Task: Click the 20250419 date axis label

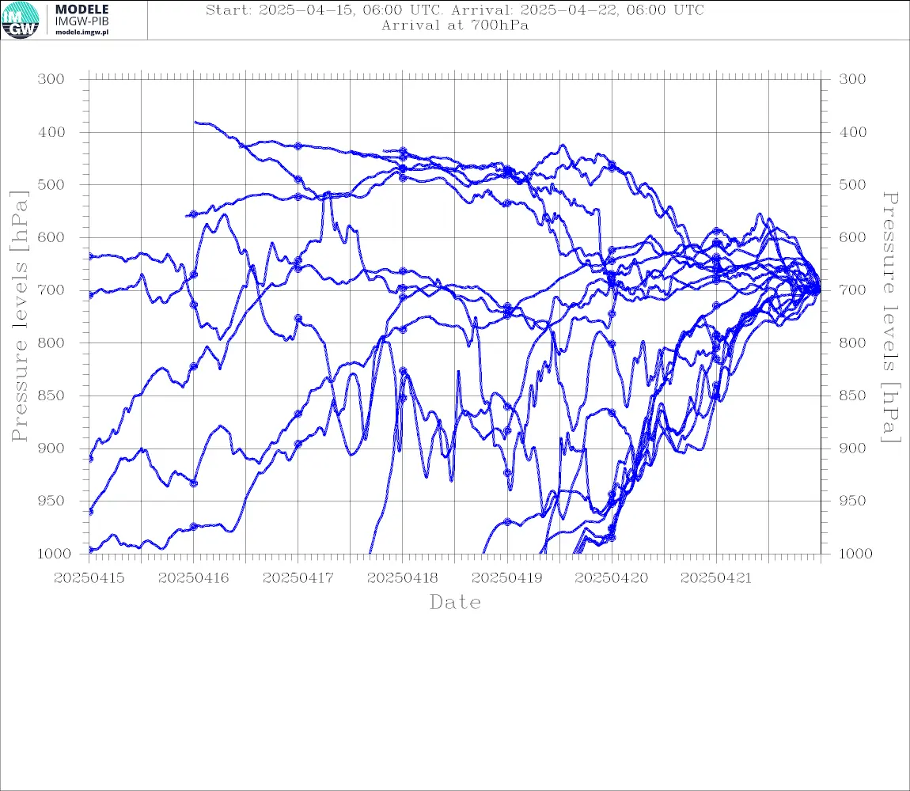Action: pos(506,578)
